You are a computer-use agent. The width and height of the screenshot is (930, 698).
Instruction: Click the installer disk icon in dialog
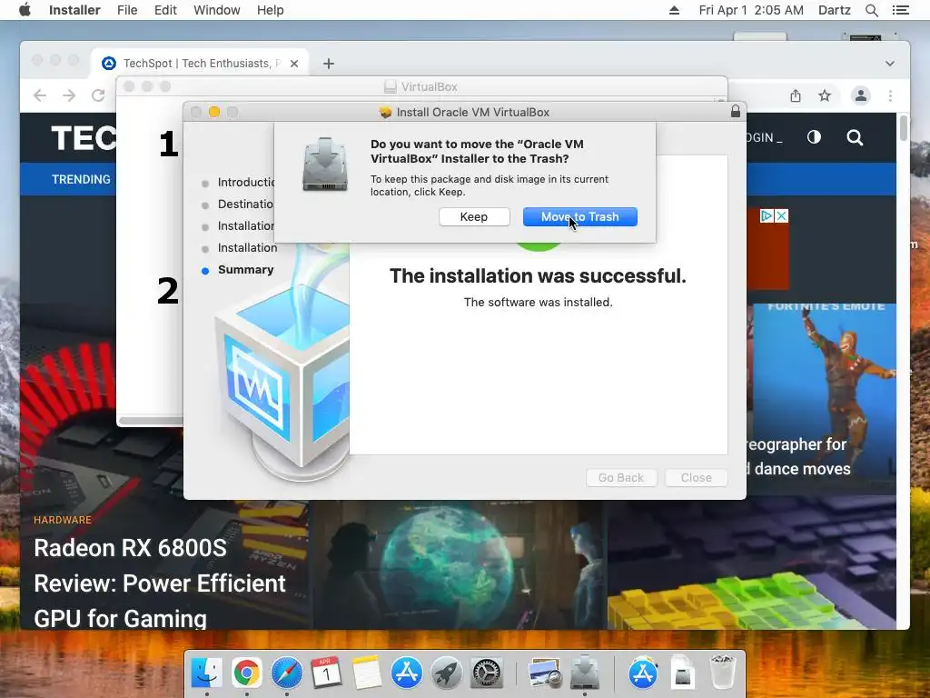(325, 165)
